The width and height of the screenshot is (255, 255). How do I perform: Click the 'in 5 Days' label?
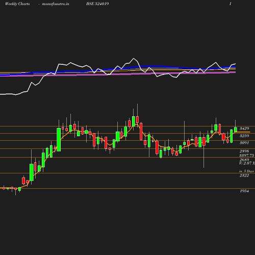246,171
